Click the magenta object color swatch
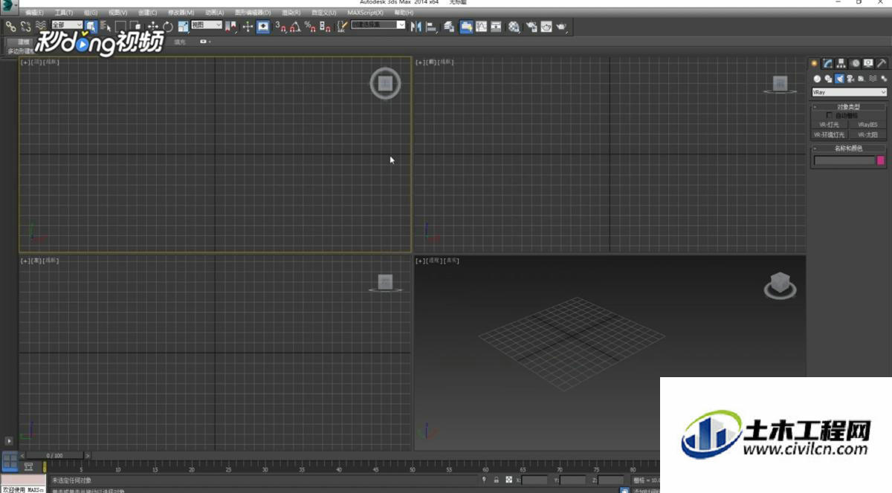 click(x=881, y=160)
